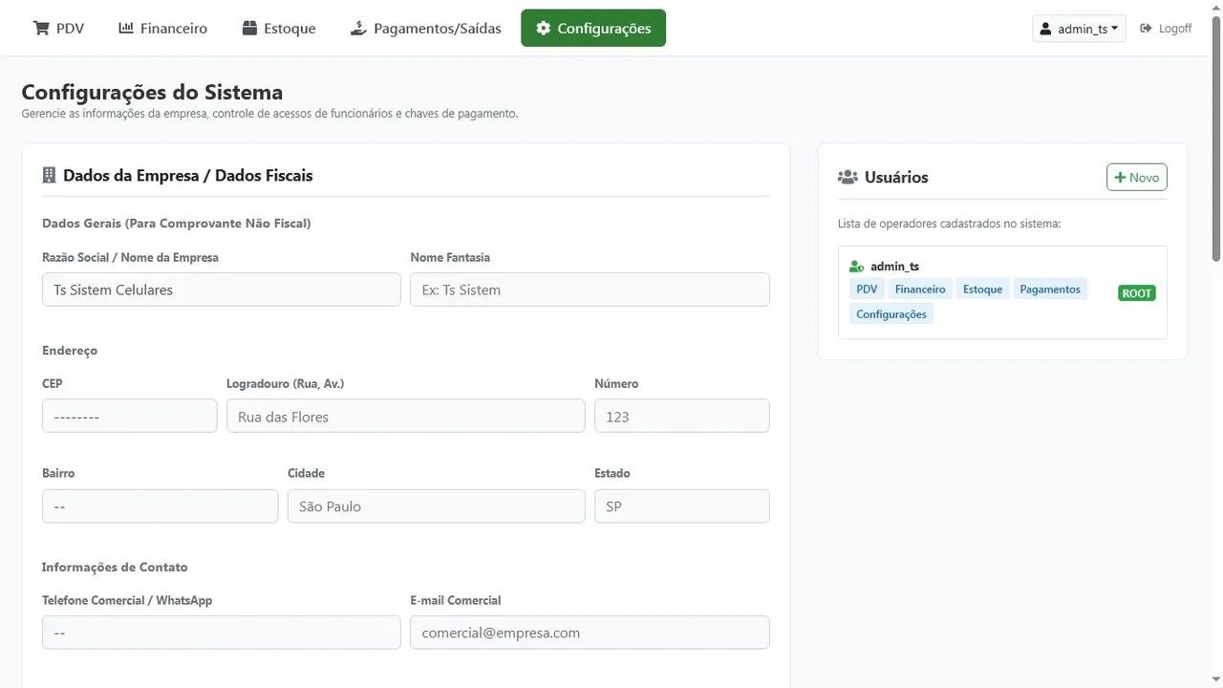Open Pagamentos/Saídas section
This screenshot has width=1223, height=688.
coord(425,28)
